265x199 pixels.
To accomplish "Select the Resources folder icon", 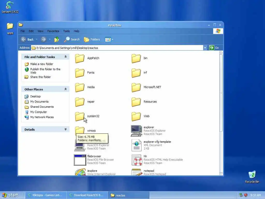I will [136, 102].
